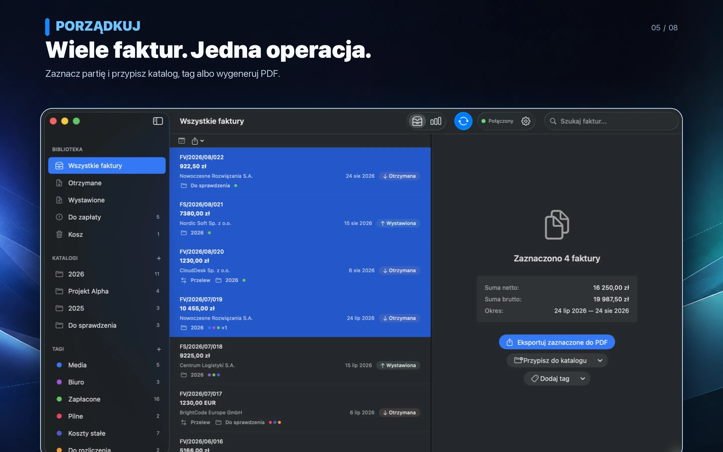723x452 pixels.
Task: Open the share export dropdown above the list
Action: pyautogui.click(x=198, y=141)
